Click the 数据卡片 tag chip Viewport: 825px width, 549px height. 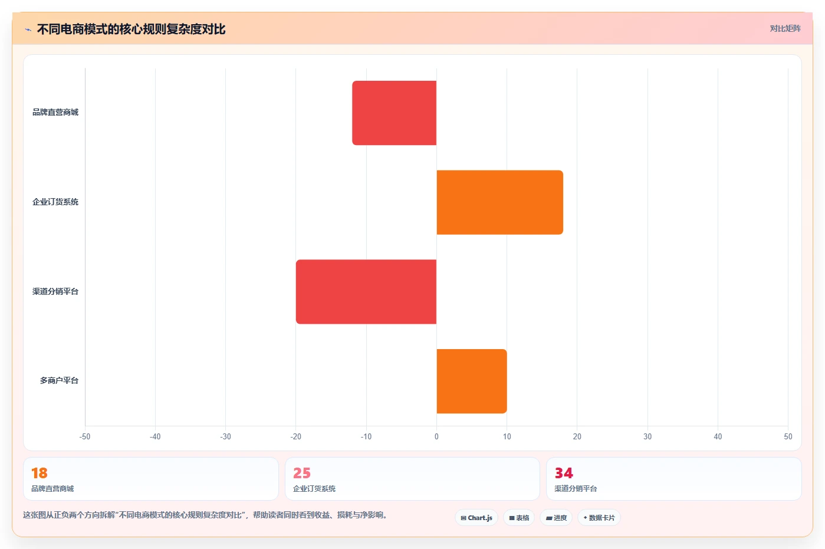pos(599,518)
